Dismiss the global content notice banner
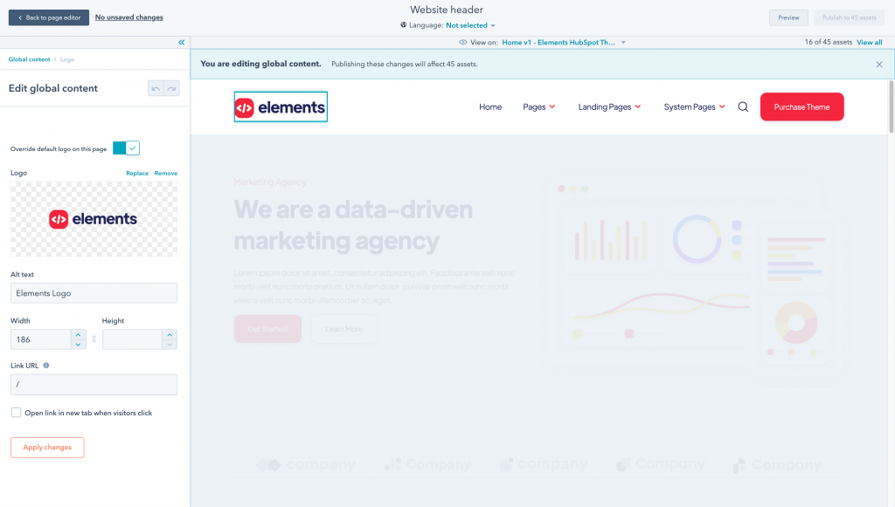This screenshot has width=895, height=507. 879,65
